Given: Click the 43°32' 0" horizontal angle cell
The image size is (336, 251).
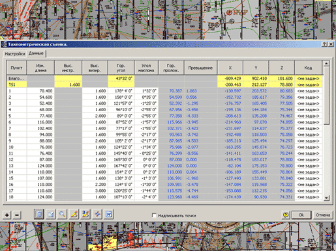Looking at the screenshot, I should click(121, 78).
